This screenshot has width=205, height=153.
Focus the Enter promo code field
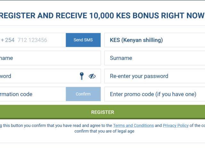click(x=155, y=94)
